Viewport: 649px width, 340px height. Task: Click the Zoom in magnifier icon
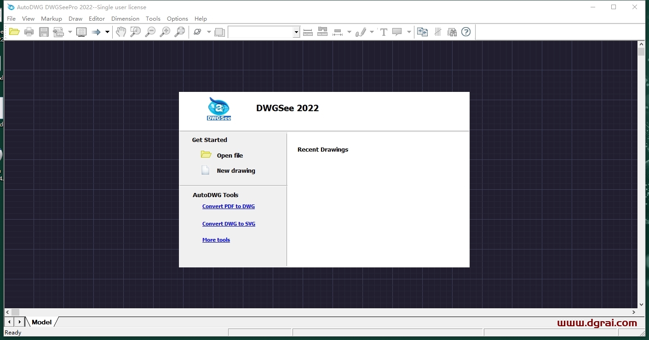click(165, 32)
